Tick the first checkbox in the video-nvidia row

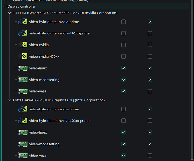pyautogui.click(x=124, y=45)
